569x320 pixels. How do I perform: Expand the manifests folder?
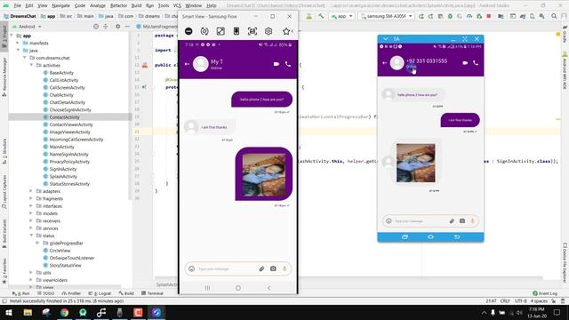pos(18,43)
